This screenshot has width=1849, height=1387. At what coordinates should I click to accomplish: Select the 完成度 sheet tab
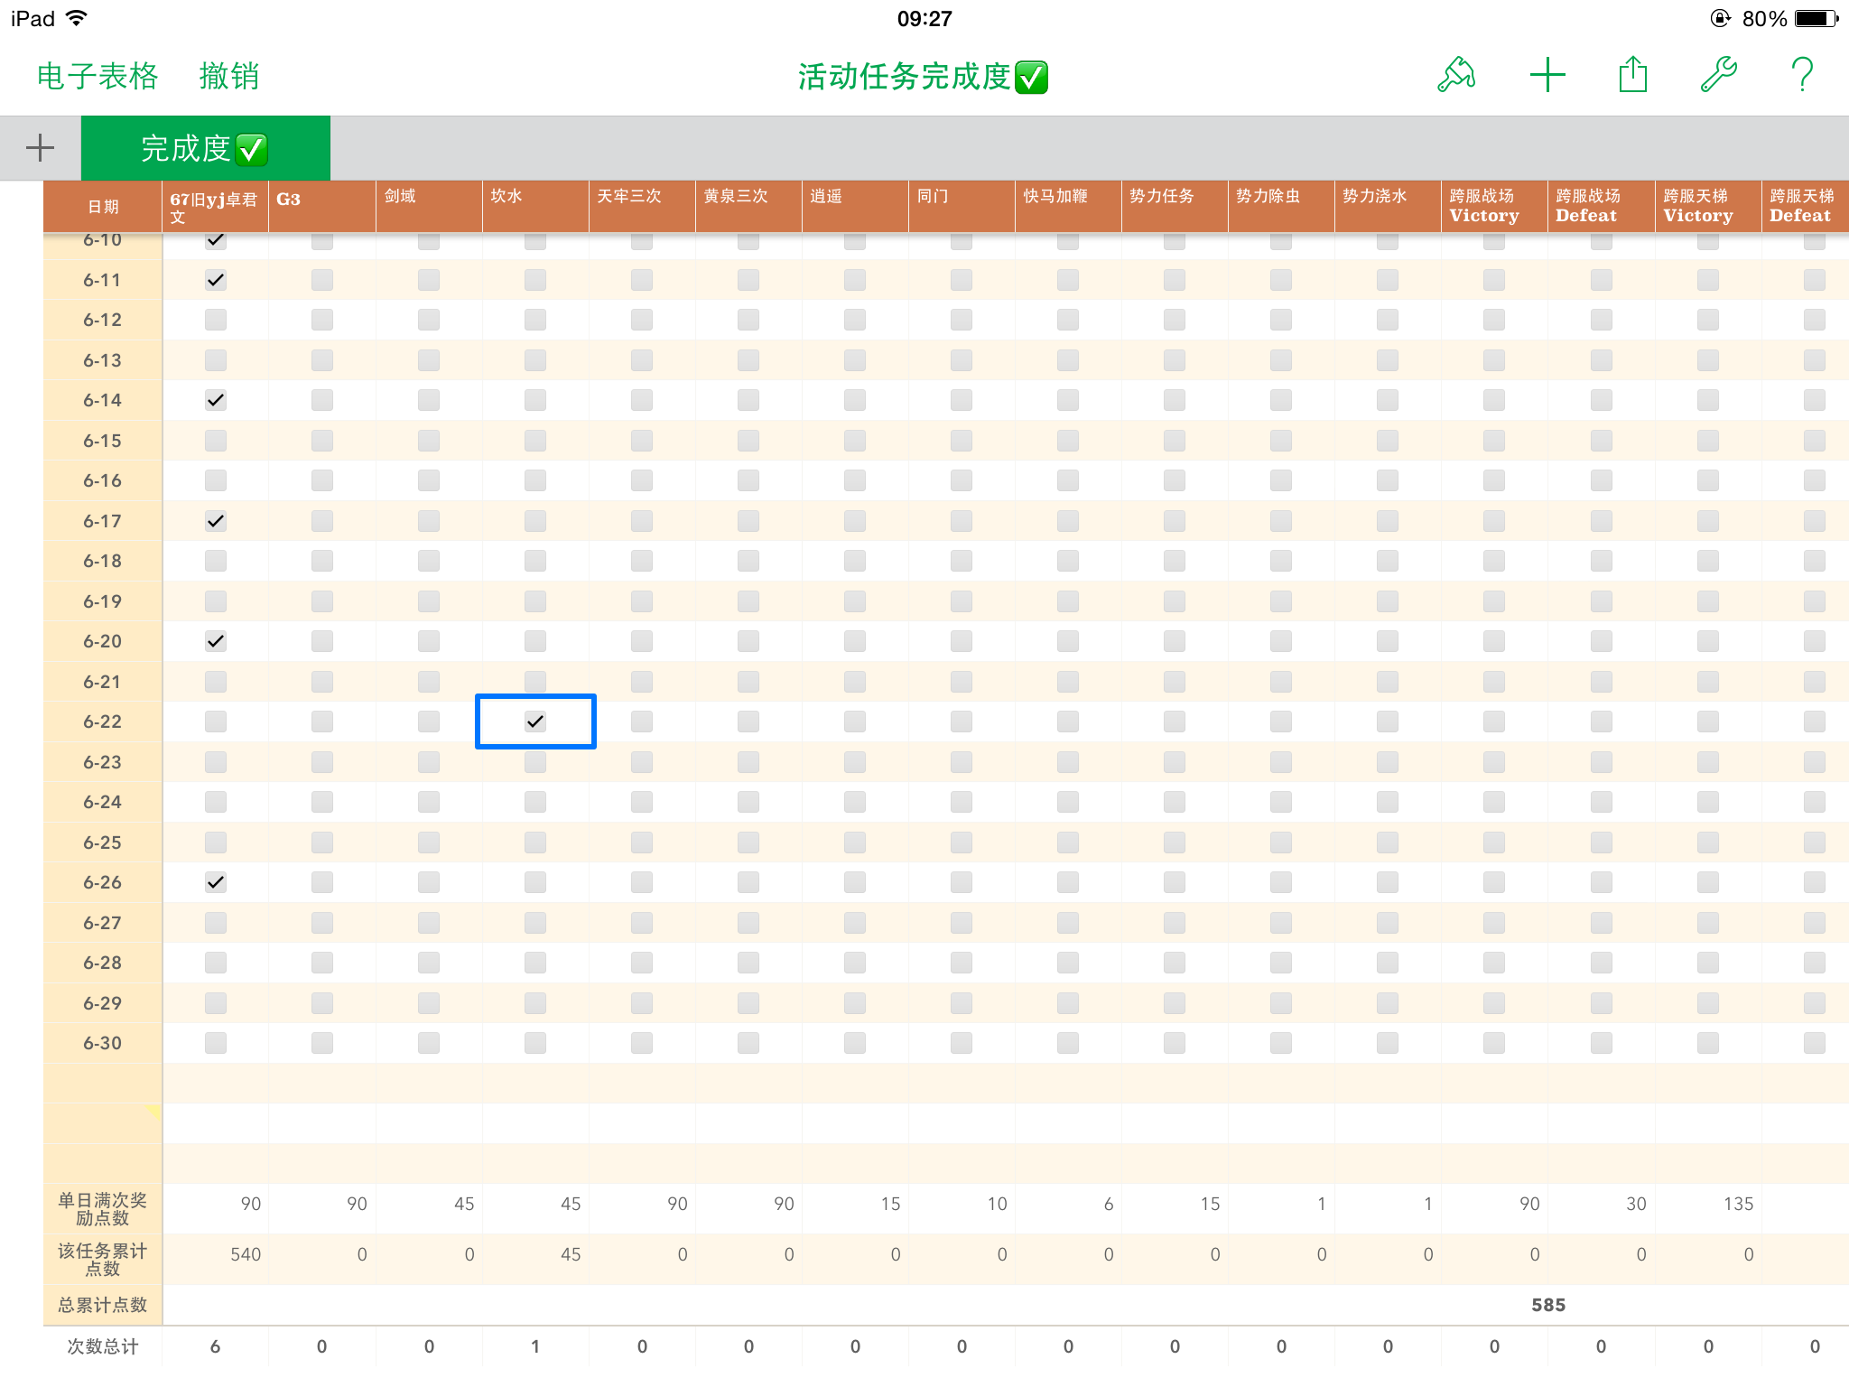[x=206, y=148]
